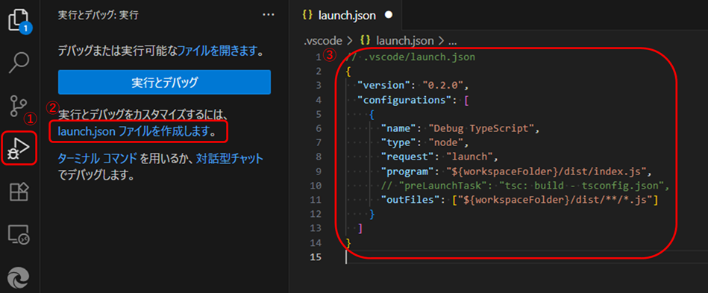Click the ファイルを開きます link
Image resolution: width=708 pixels, height=293 pixels.
click(x=217, y=51)
